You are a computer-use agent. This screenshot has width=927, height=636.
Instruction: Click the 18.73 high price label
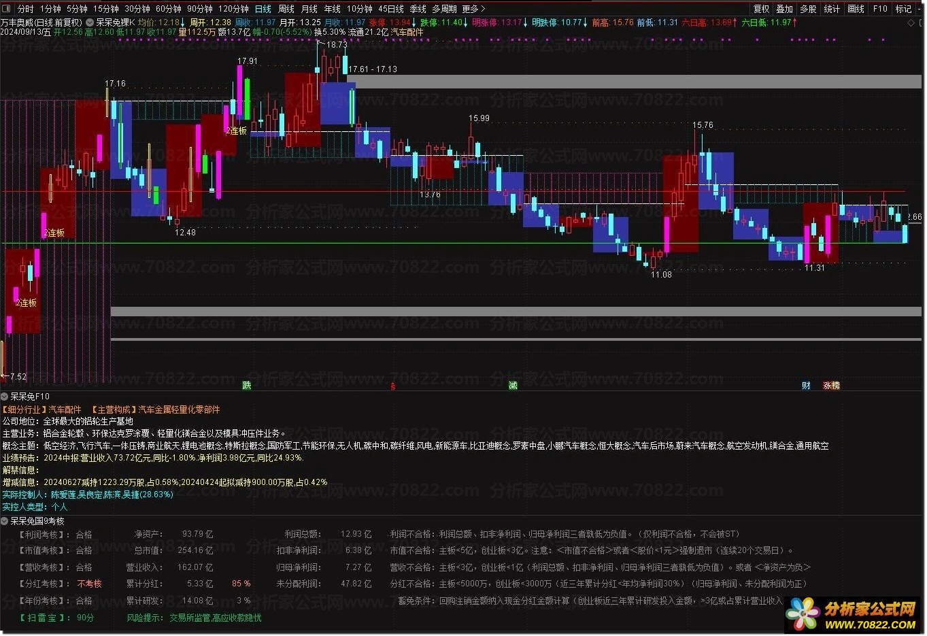tap(337, 45)
